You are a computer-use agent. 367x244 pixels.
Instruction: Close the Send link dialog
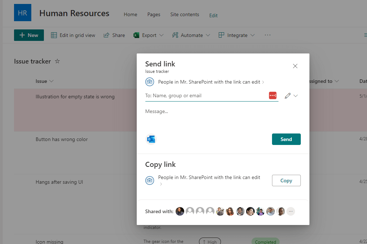295,66
